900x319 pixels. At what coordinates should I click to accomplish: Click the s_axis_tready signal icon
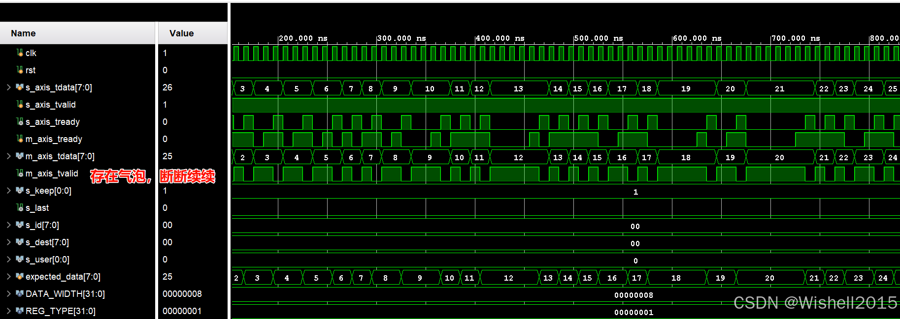click(20, 121)
